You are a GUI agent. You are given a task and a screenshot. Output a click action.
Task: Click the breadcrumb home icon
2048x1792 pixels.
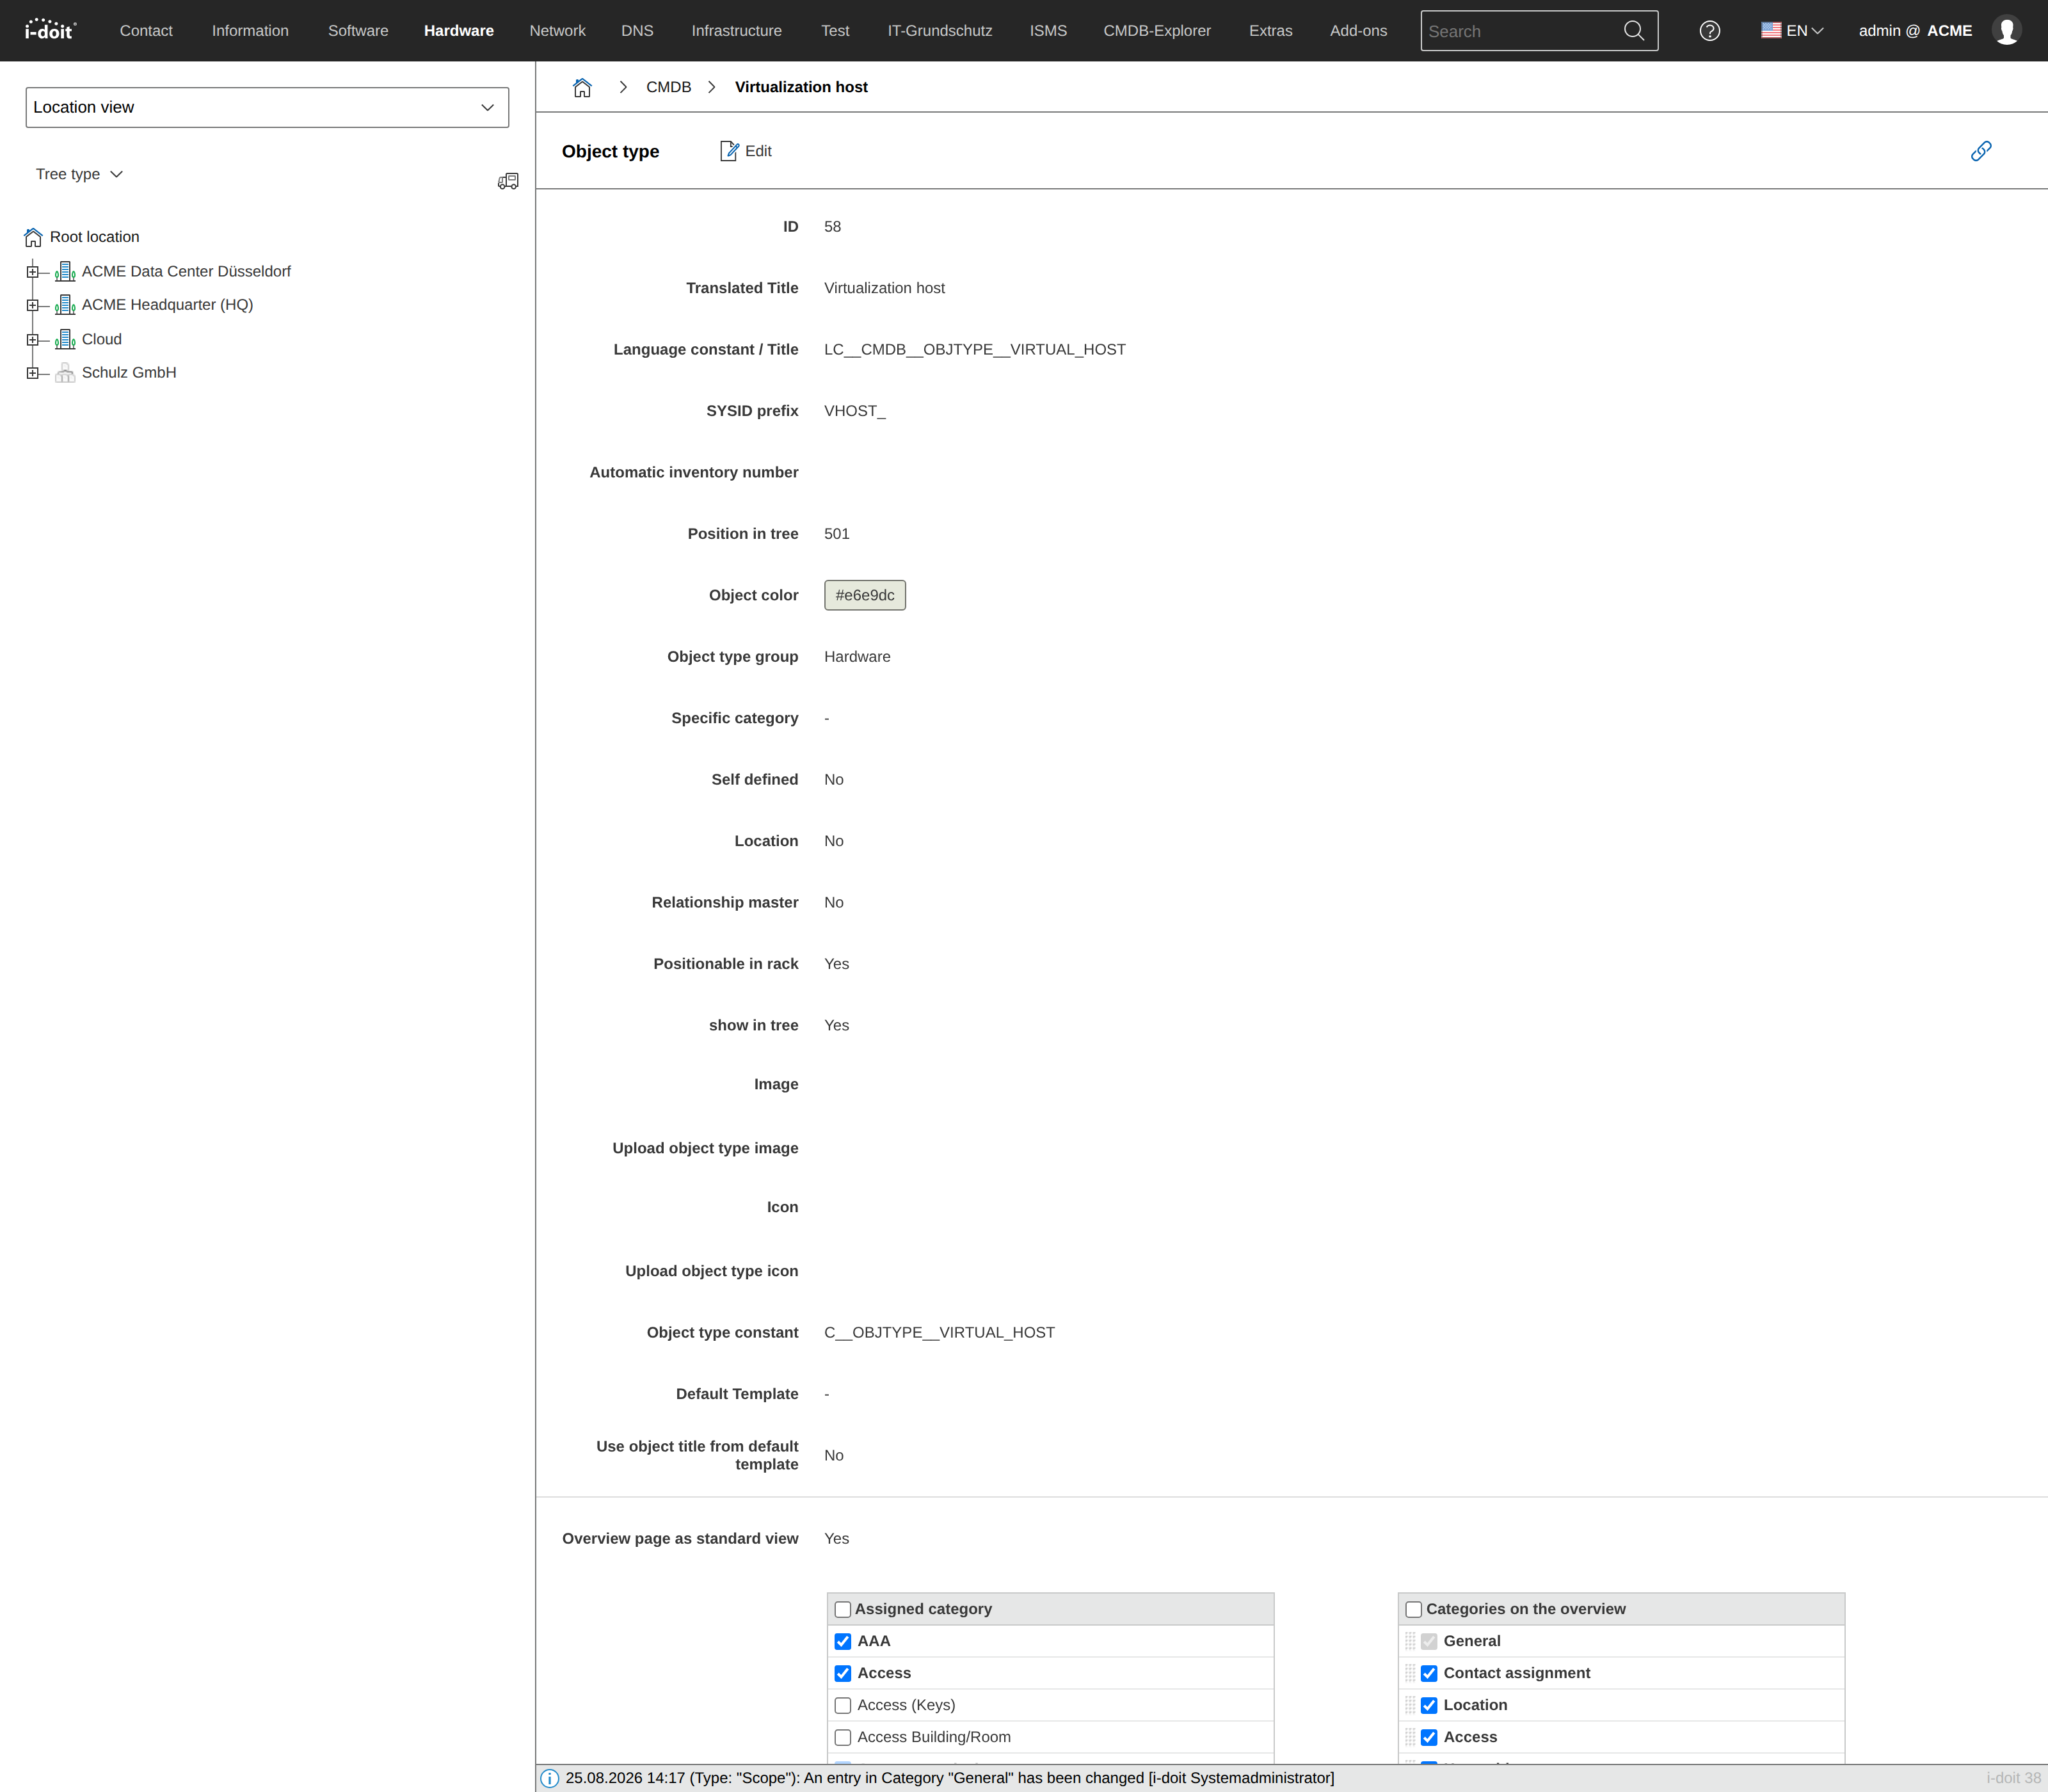click(582, 87)
